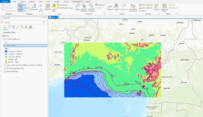Open the Project tab
203x117 pixels.
5,1
